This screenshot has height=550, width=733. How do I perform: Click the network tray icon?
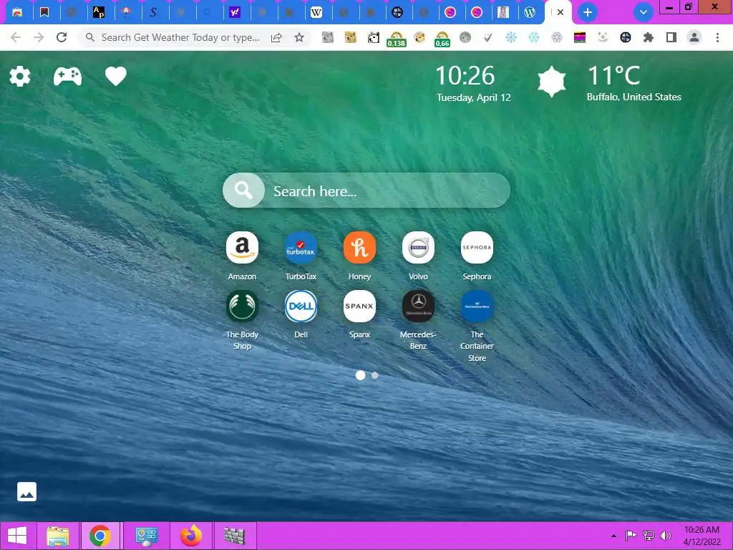click(649, 536)
